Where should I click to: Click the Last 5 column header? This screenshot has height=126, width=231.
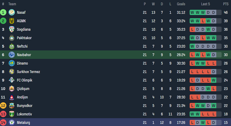click(206, 4)
